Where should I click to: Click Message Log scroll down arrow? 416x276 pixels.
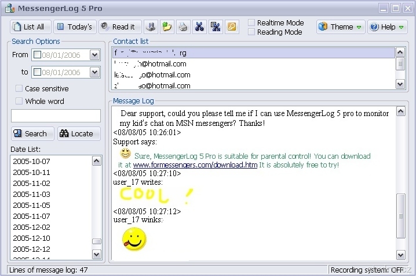point(400,255)
